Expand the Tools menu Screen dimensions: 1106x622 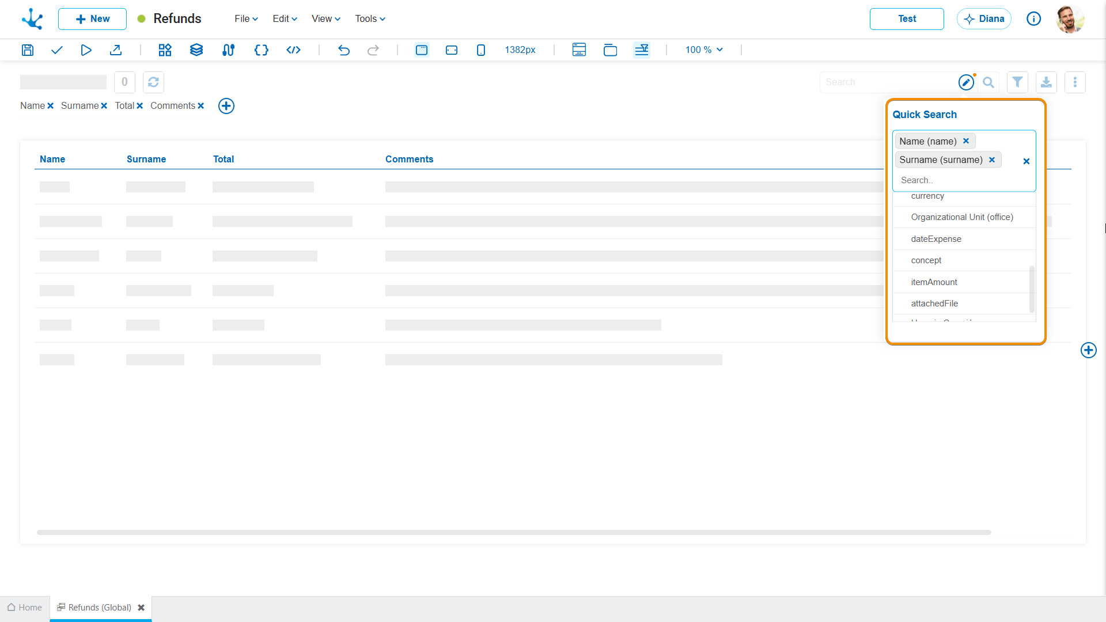pos(370,19)
